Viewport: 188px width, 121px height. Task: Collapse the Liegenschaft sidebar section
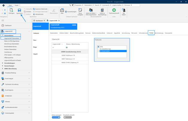pos(29,31)
